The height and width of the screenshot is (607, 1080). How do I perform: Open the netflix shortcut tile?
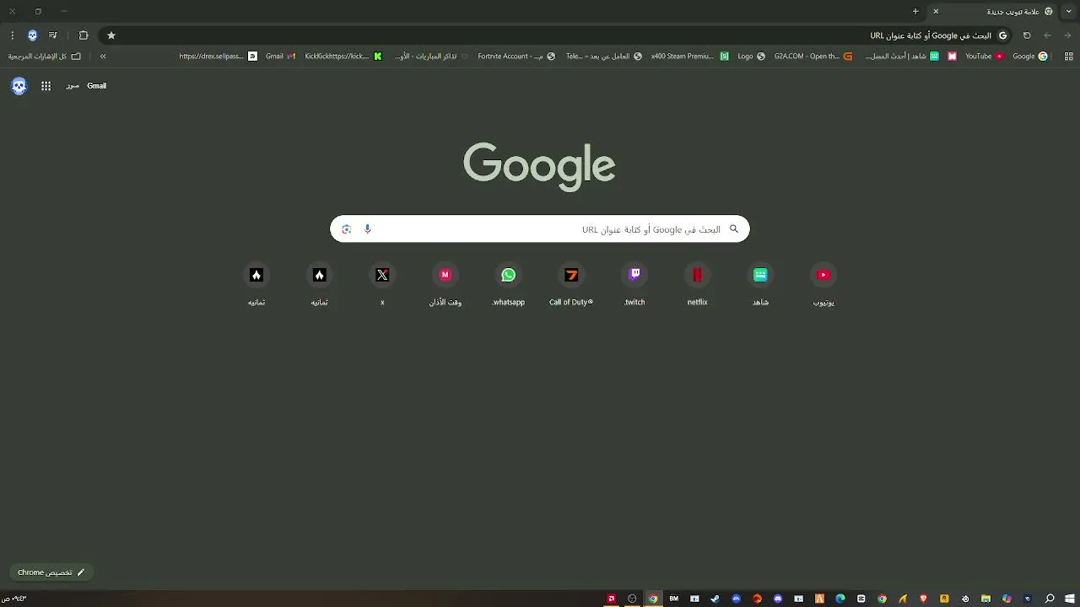698,284
